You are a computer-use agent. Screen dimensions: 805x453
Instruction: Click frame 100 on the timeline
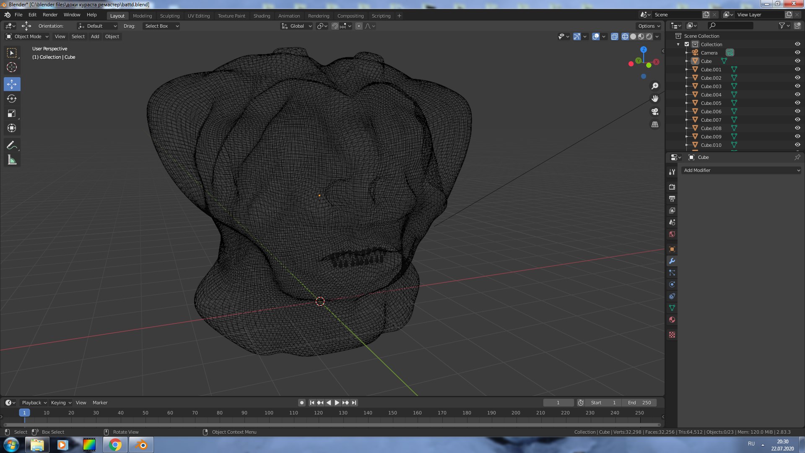[x=269, y=413]
